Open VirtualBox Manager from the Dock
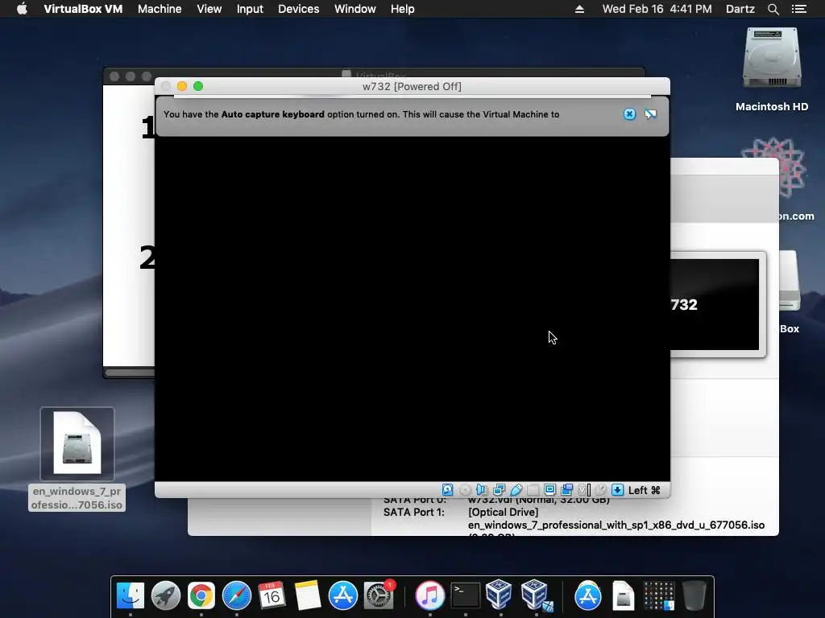This screenshot has width=825, height=618. (x=499, y=595)
